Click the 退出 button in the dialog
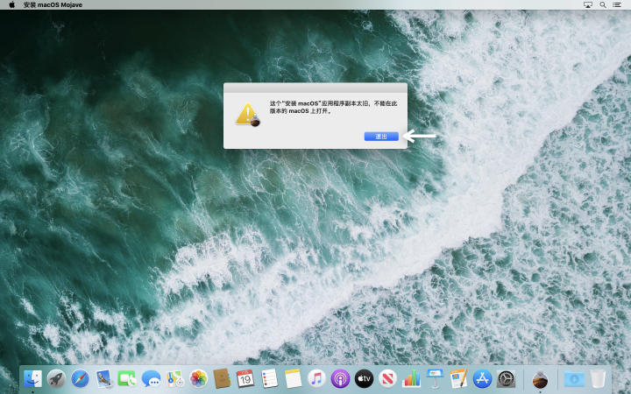This screenshot has width=631, height=394. 381,137
